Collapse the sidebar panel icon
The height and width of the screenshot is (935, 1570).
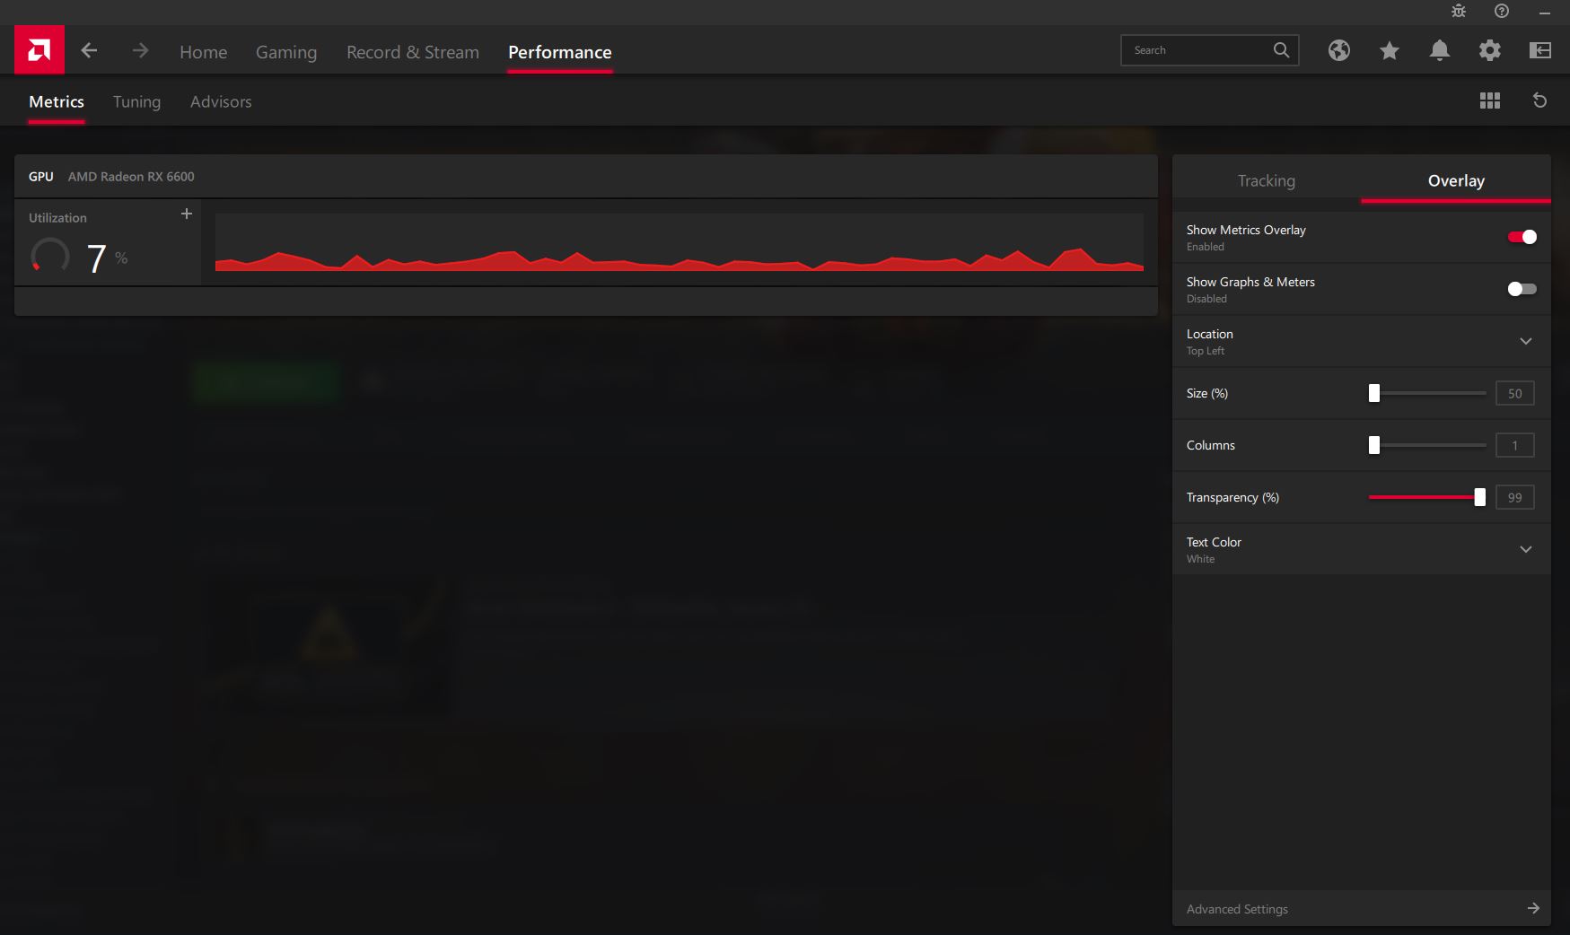pyautogui.click(x=1540, y=50)
